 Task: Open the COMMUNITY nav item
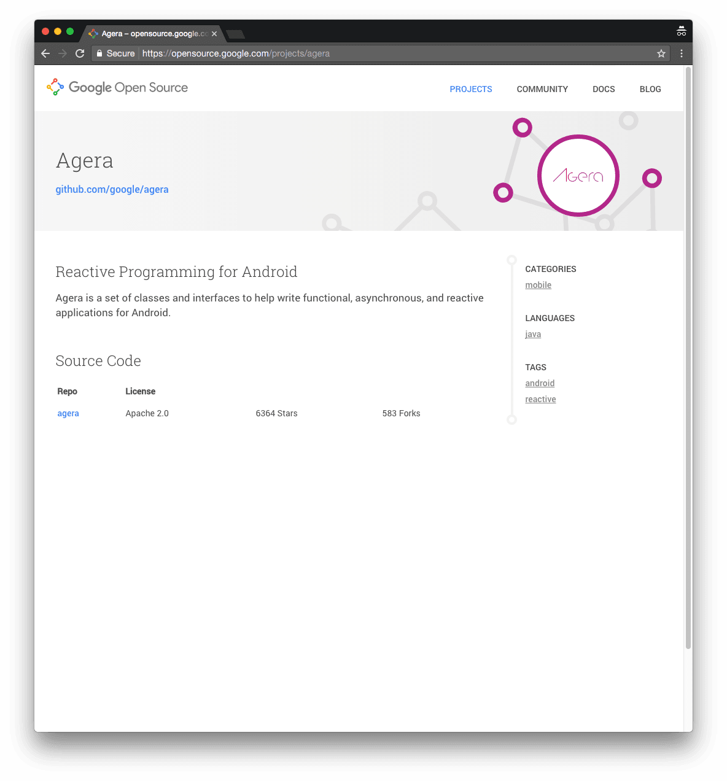click(542, 89)
